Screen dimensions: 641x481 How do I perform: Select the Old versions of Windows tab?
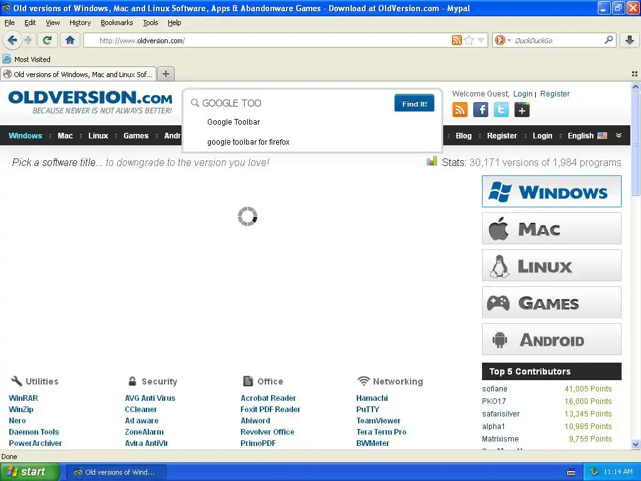point(78,75)
